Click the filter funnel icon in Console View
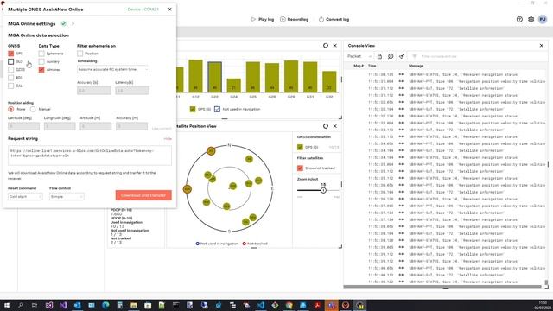 click(x=415, y=56)
